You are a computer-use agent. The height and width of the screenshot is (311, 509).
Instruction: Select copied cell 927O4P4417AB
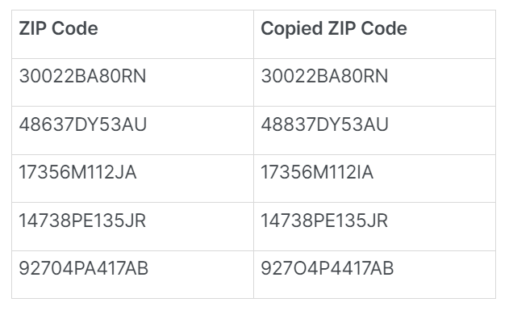coord(374,275)
